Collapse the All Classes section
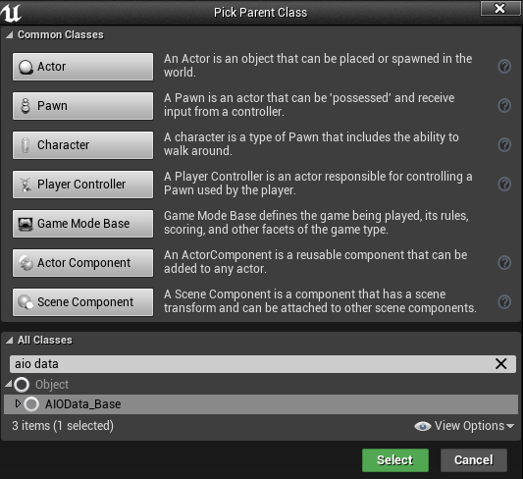 [x=10, y=340]
